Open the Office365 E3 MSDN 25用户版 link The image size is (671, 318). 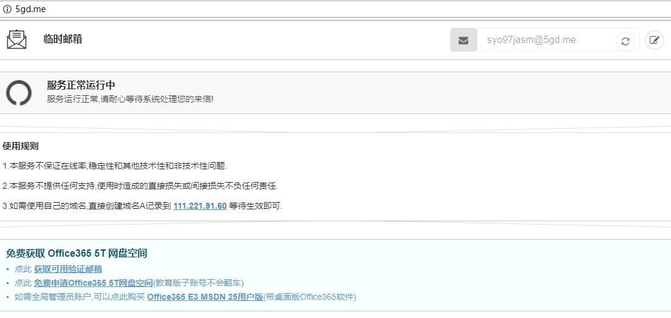[x=205, y=297]
